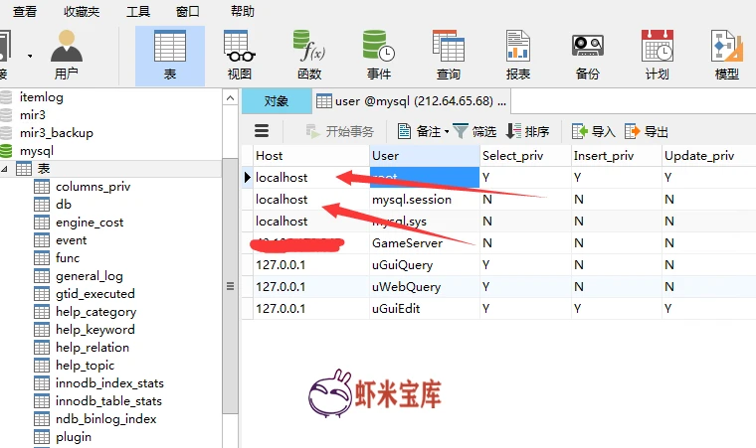
Task: Click the hamburger menu icon in table toolbar
Action: point(262,131)
